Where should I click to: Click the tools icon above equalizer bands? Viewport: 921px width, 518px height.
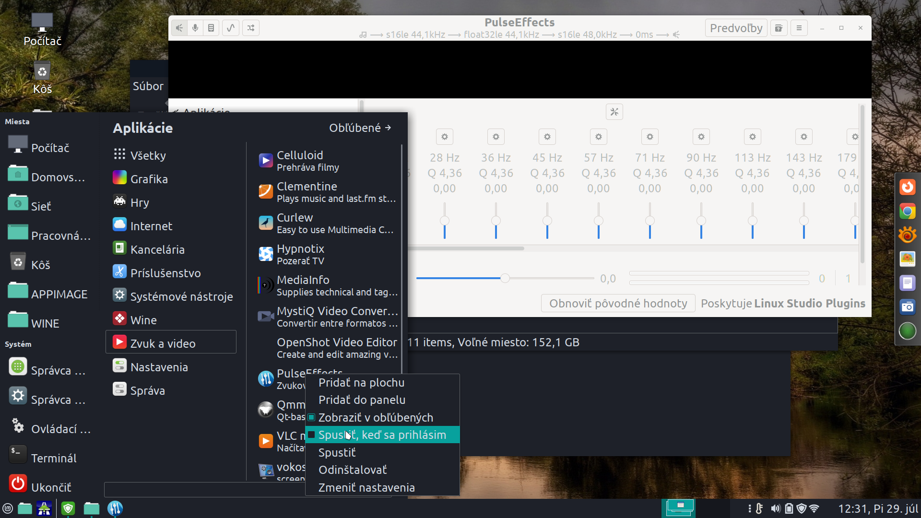tap(614, 112)
